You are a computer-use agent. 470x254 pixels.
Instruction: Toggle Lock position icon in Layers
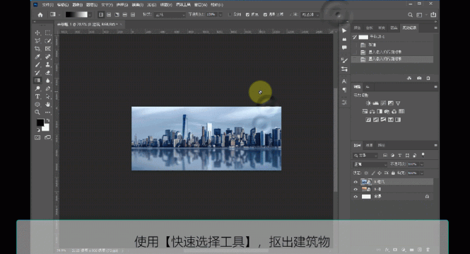click(379, 173)
